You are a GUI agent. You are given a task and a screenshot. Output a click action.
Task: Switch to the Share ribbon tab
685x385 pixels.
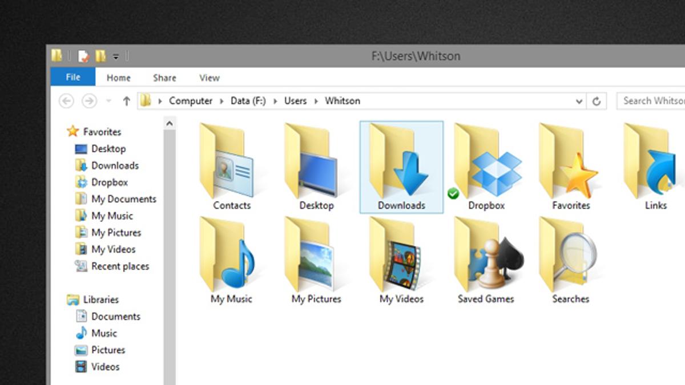[x=164, y=78]
